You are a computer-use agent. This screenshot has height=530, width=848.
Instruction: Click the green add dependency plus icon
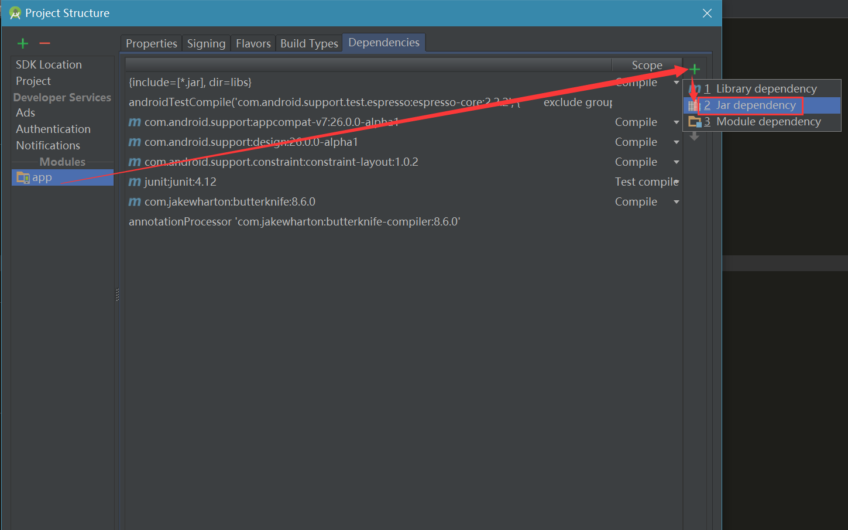point(695,69)
